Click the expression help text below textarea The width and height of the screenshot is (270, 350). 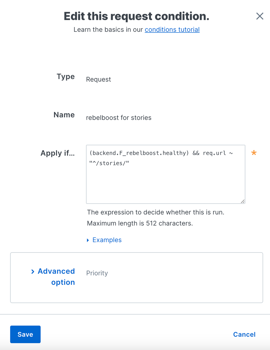[x=156, y=212]
